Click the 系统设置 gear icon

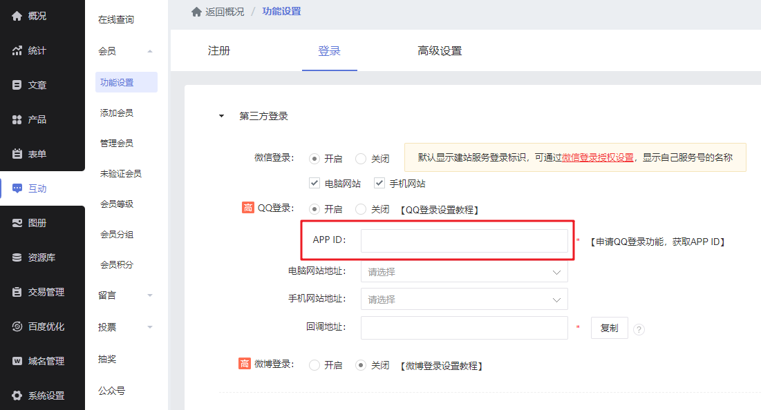coord(17,396)
